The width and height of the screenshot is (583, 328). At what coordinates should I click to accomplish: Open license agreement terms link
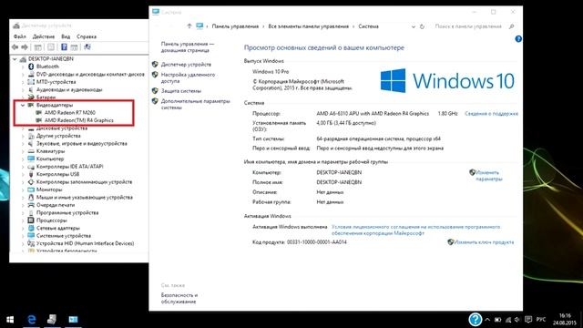click(415, 230)
